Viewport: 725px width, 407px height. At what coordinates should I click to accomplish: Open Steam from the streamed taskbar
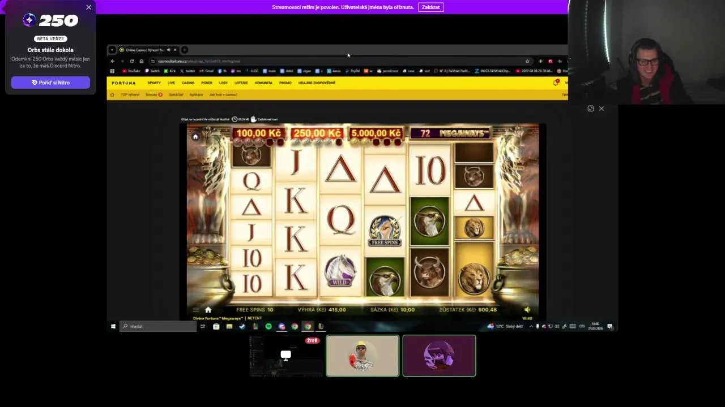click(x=242, y=326)
